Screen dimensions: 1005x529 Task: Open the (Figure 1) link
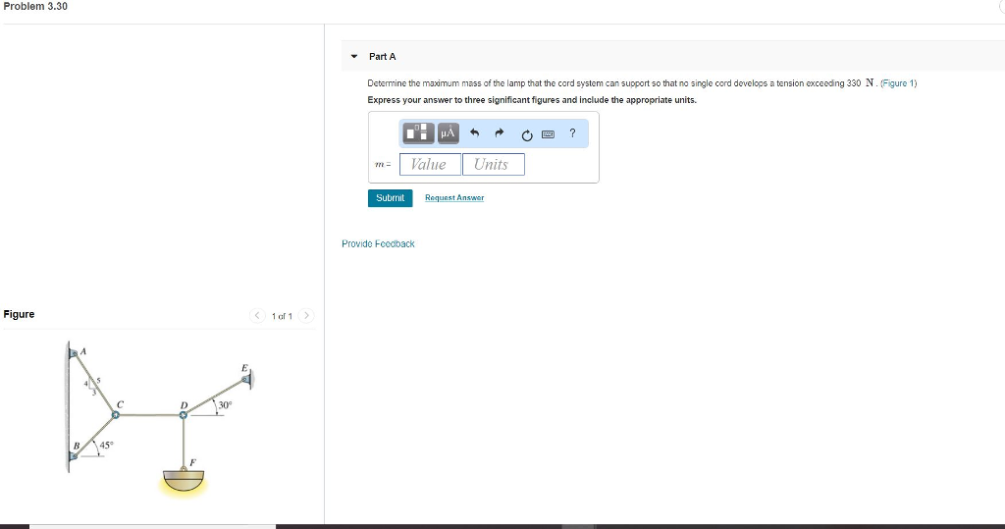pos(899,83)
